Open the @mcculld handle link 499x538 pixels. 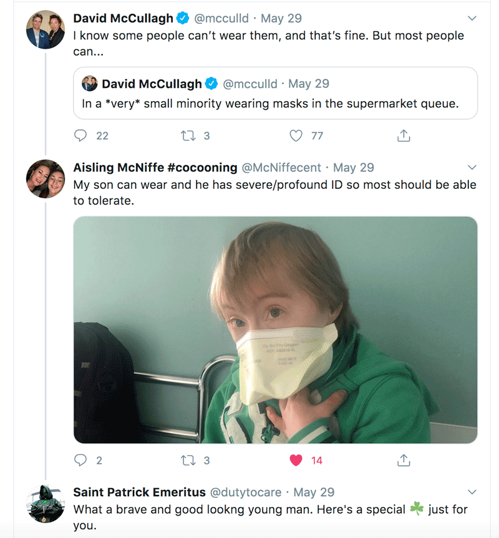point(221,18)
